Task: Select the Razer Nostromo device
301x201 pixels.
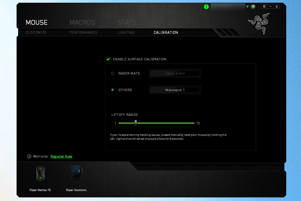Action: coord(76,177)
